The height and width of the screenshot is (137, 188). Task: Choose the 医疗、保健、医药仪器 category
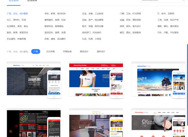point(93,26)
